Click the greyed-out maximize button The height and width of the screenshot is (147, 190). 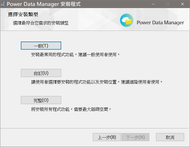click(x=168, y=4)
